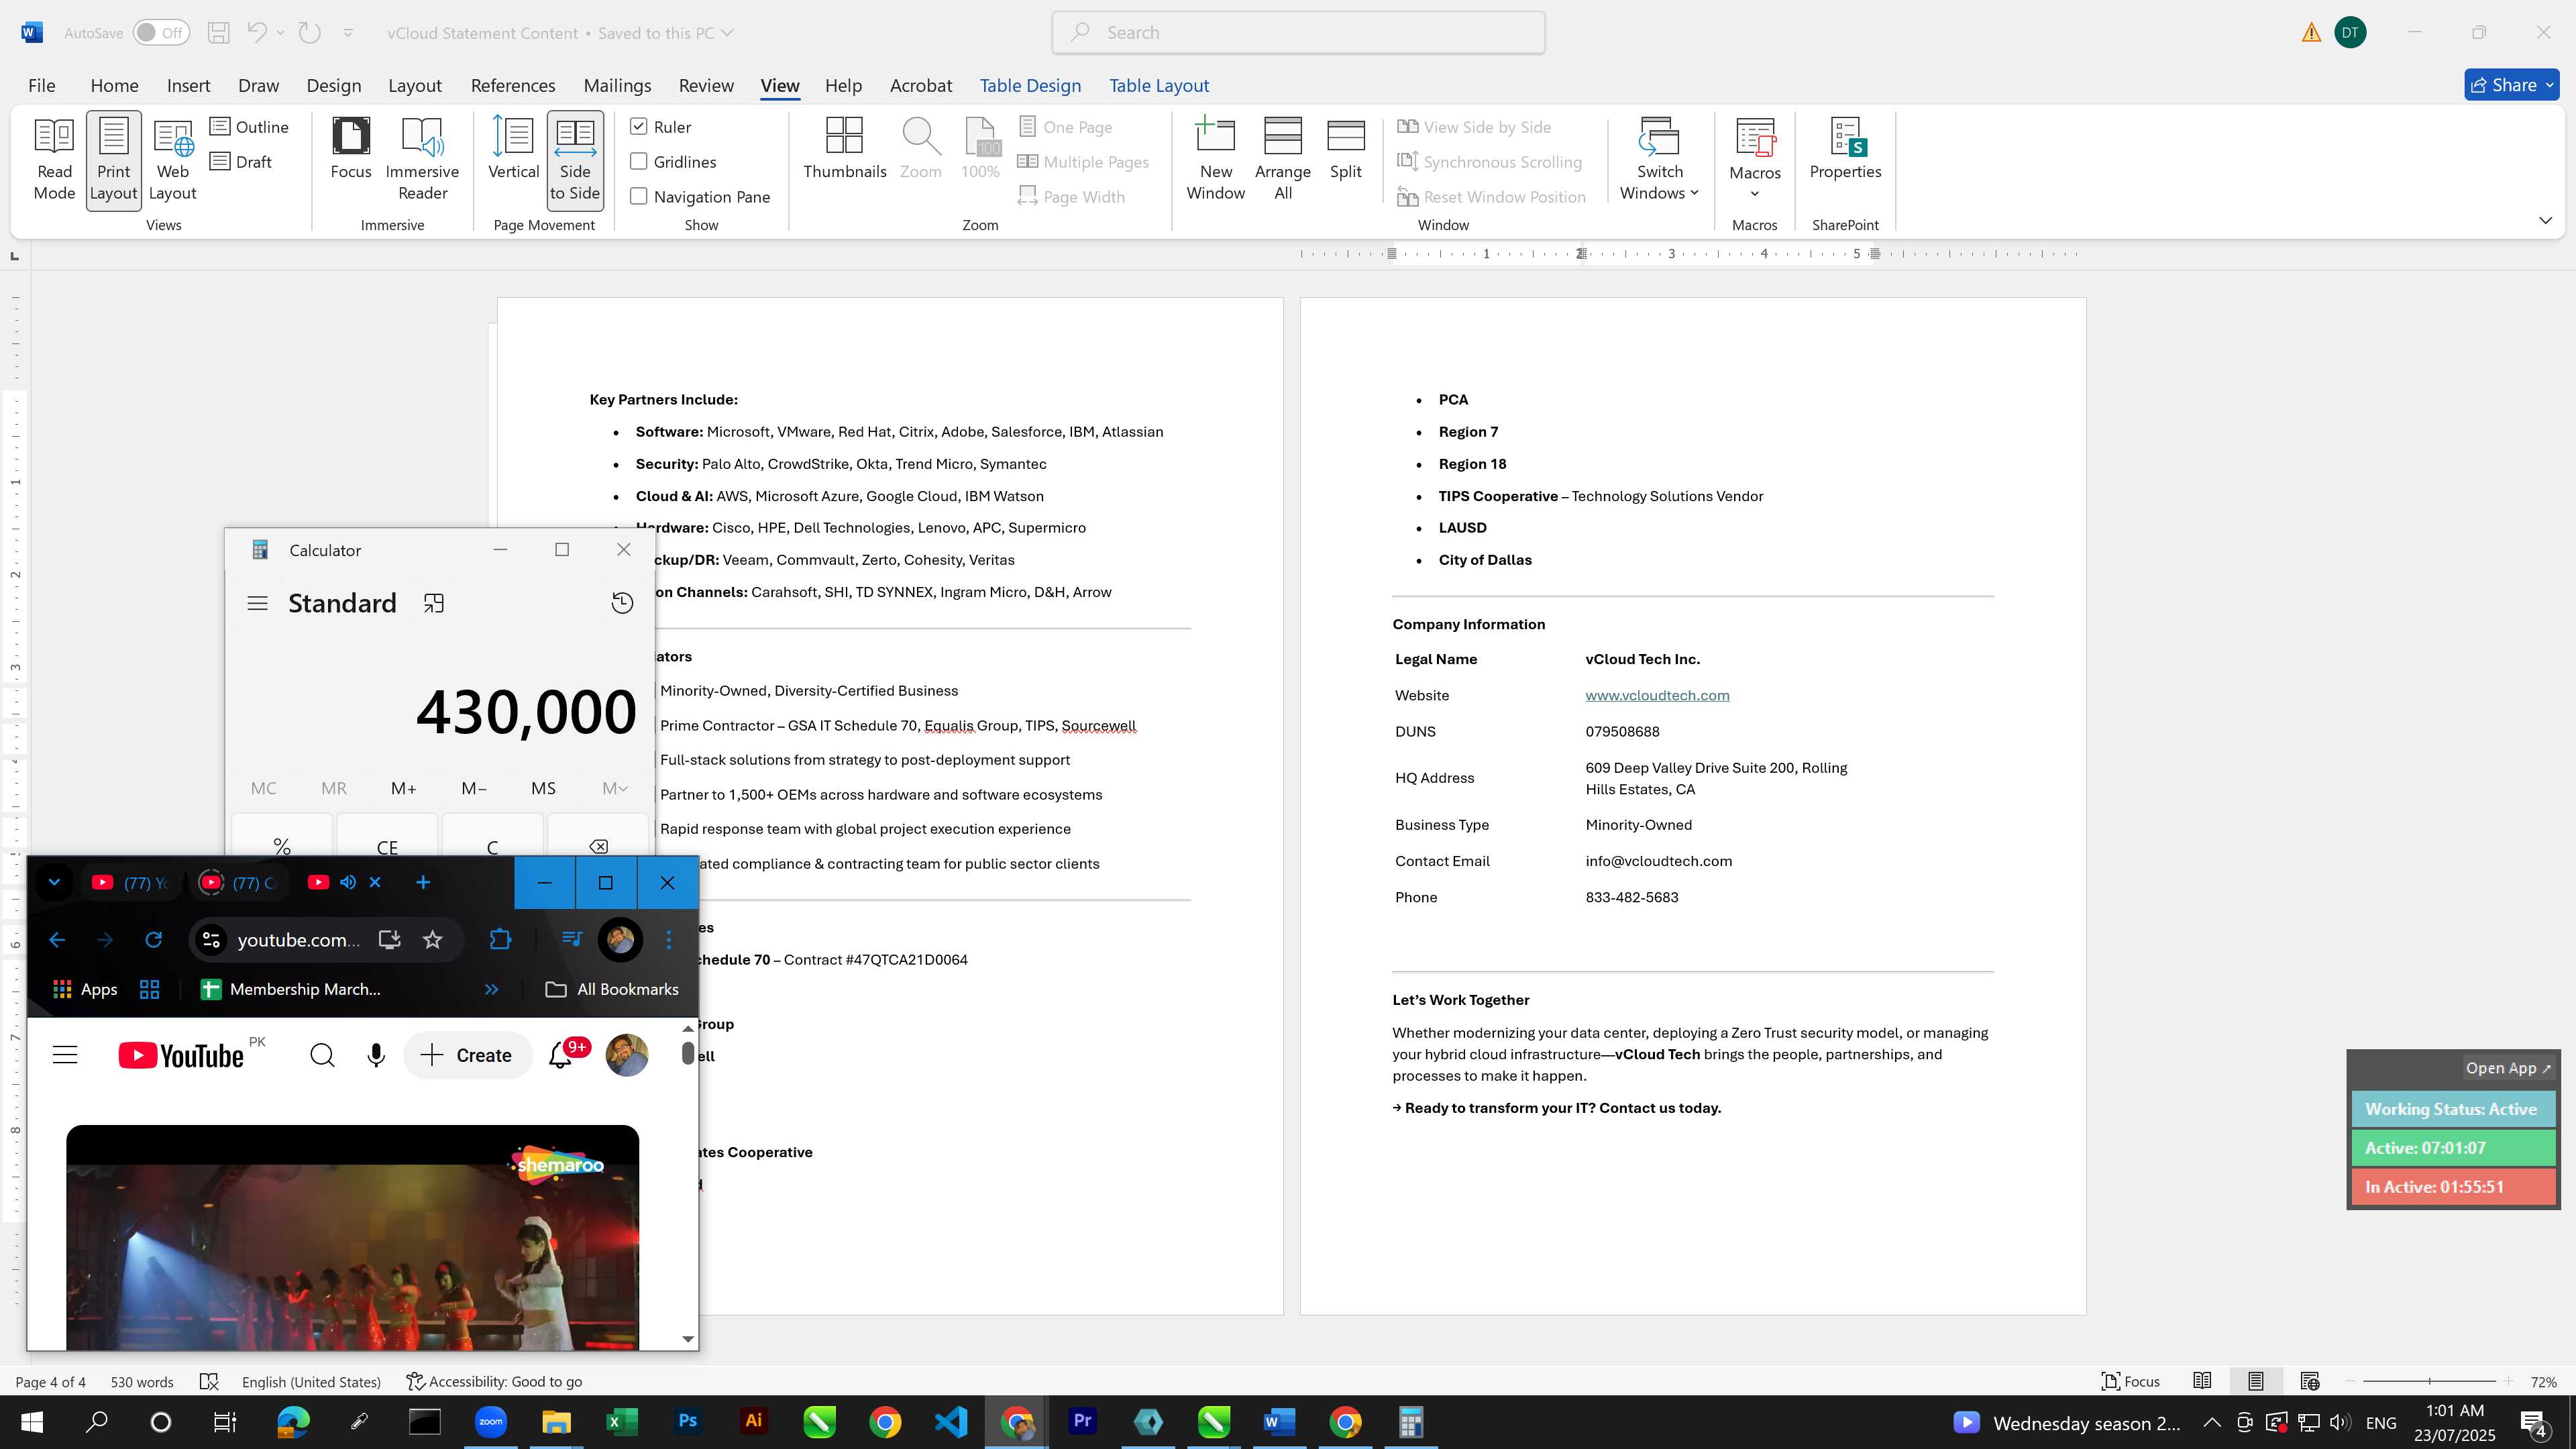The width and height of the screenshot is (2576, 1449).
Task: Open Thumbnails pane
Action: 844,150
